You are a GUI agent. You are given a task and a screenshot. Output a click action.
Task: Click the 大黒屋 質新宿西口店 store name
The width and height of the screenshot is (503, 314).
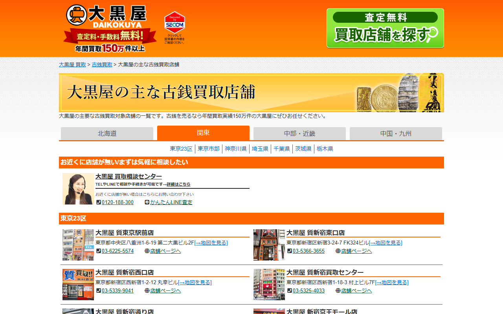[x=125, y=272]
